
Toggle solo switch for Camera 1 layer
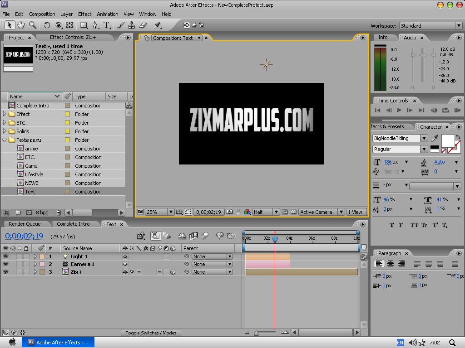(19, 264)
